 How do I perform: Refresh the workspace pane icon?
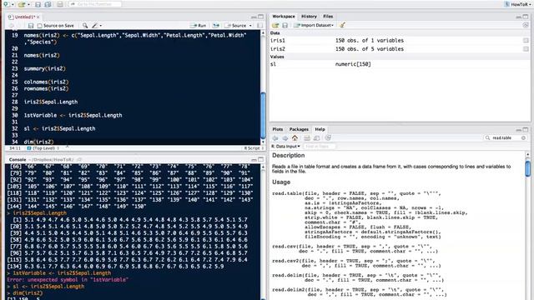(x=526, y=25)
